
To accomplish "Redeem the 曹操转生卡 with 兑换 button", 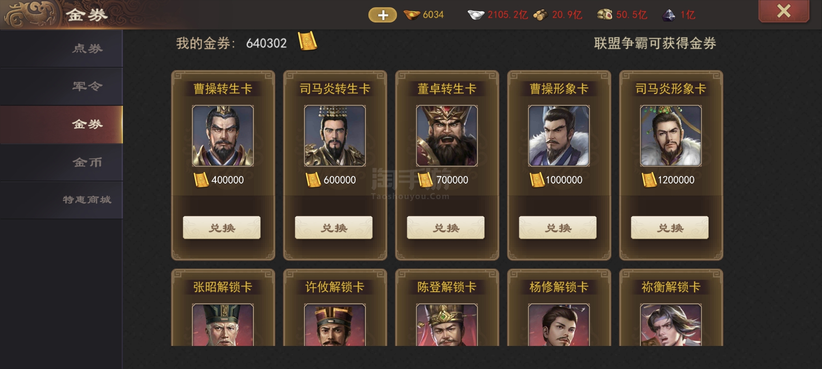I will click(221, 228).
